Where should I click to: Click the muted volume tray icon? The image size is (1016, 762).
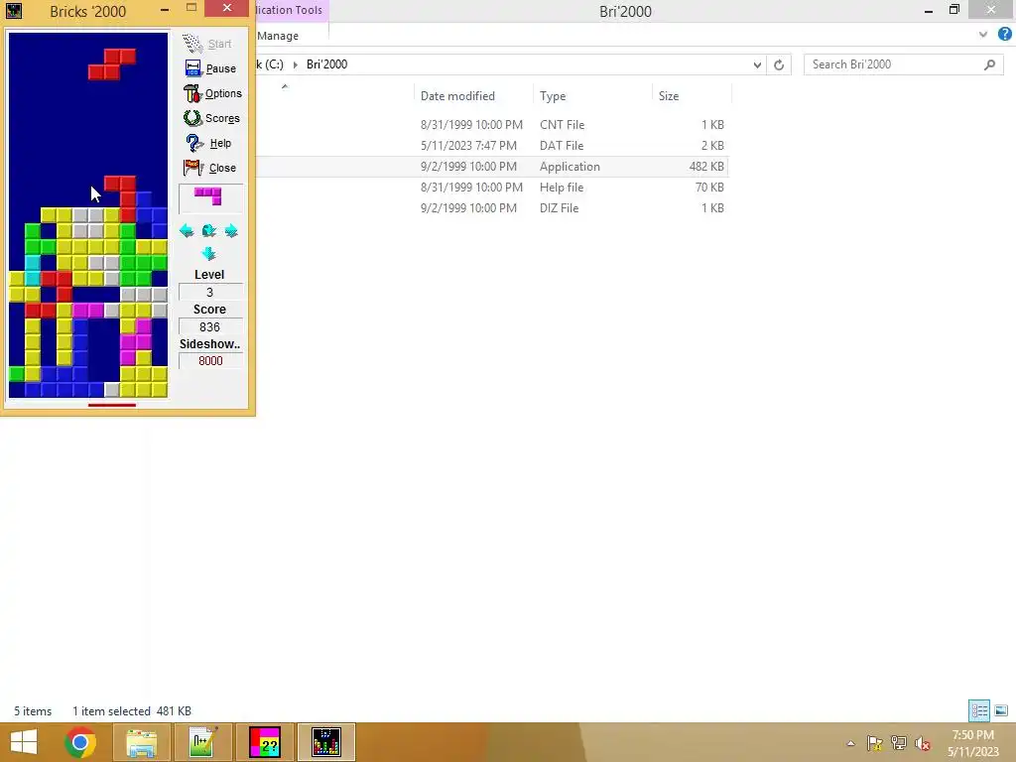(923, 743)
